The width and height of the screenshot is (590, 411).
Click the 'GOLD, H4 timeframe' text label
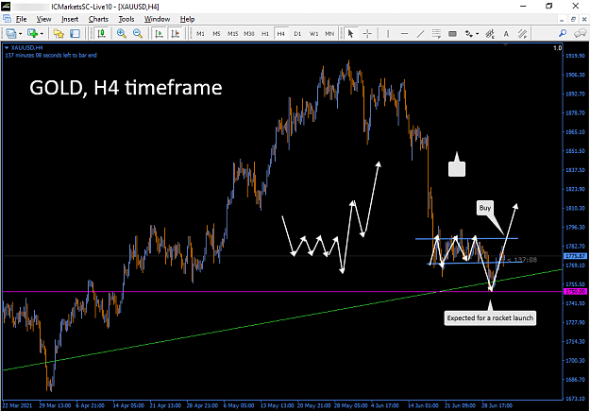click(x=126, y=88)
